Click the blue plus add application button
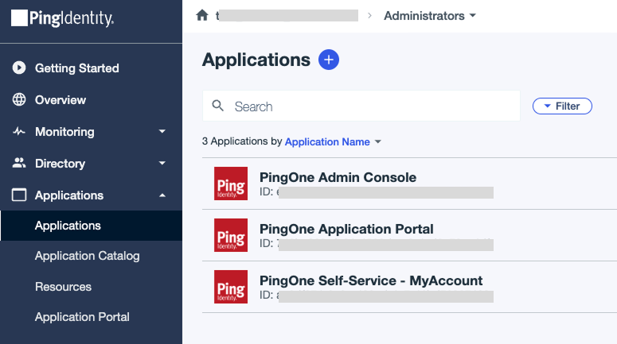Image resolution: width=617 pixels, height=344 pixels. tap(329, 60)
